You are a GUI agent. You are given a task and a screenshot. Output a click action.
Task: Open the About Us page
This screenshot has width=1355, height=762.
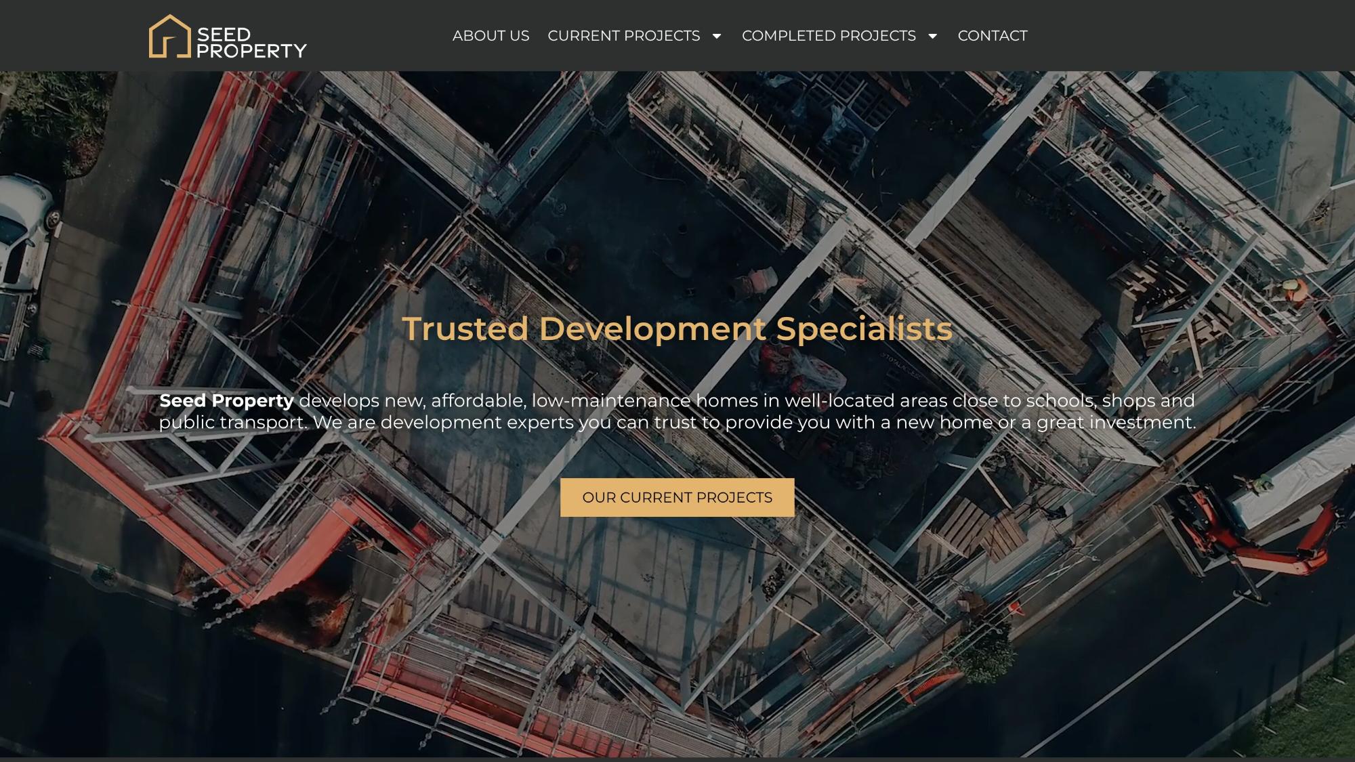point(491,36)
